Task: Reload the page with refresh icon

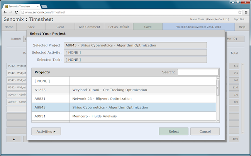Action: click(16, 12)
